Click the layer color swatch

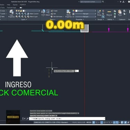pos(24,11)
